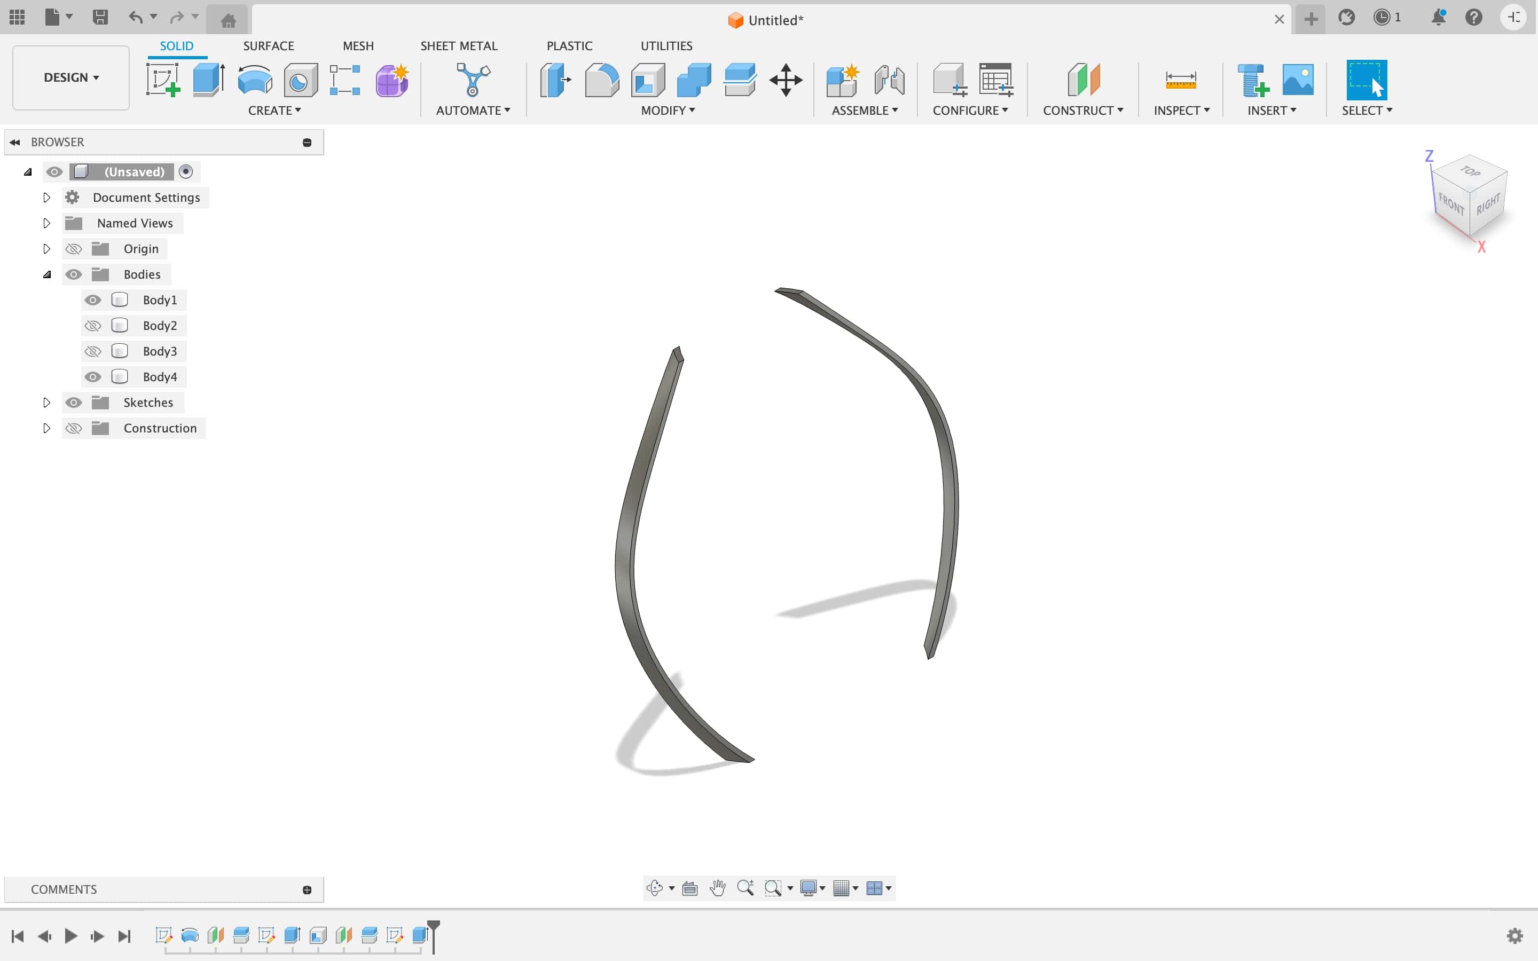Jump to timeline beginning
This screenshot has height=961, width=1538.
coord(18,935)
